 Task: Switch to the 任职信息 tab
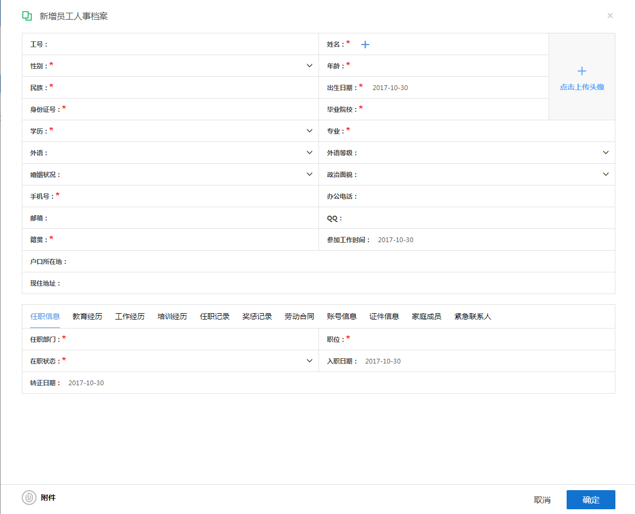tap(45, 316)
